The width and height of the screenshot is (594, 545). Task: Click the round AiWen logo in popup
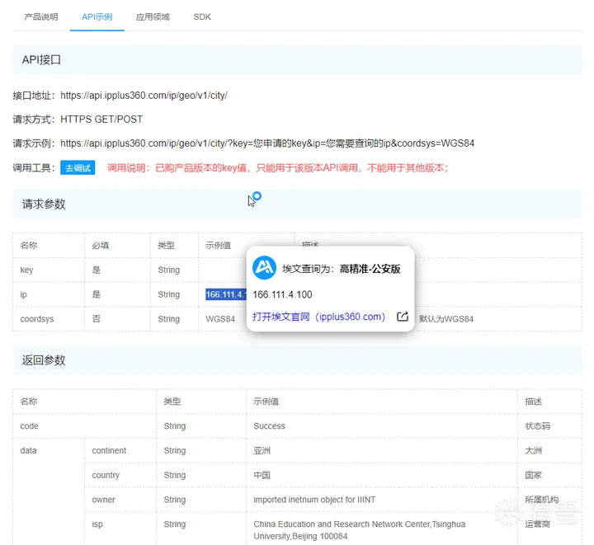[264, 268]
